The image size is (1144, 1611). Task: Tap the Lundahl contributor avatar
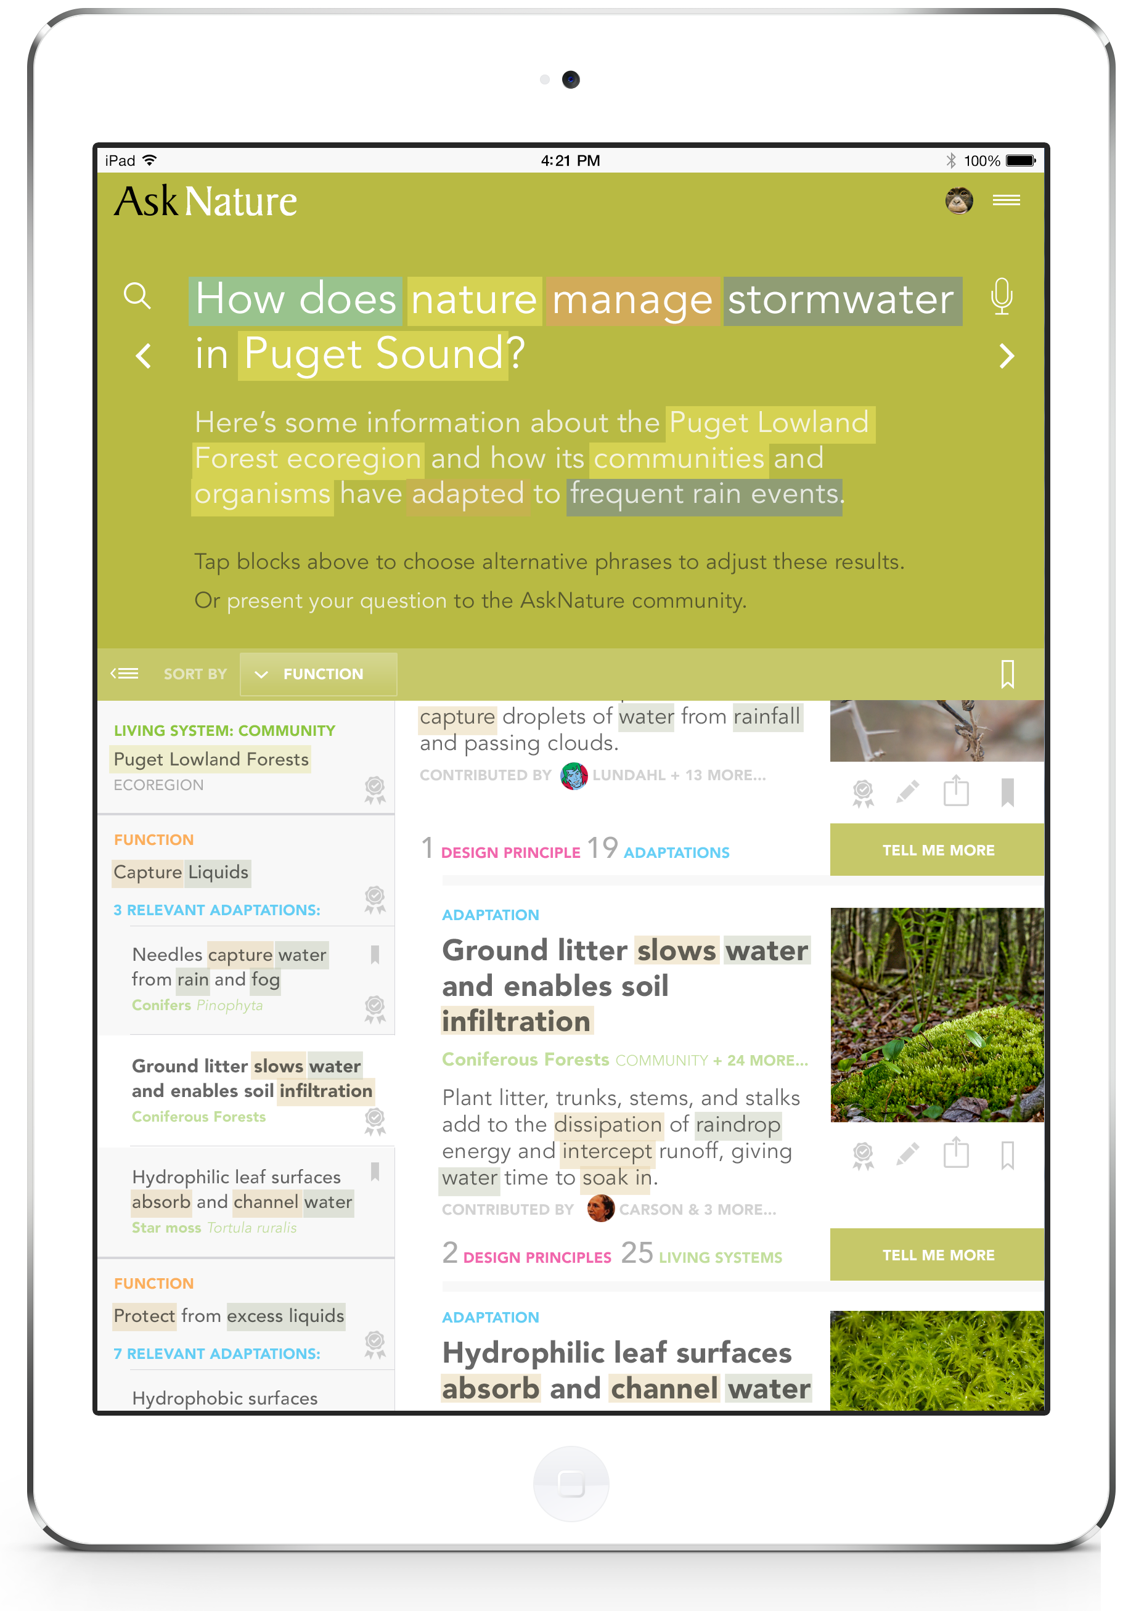tap(574, 775)
